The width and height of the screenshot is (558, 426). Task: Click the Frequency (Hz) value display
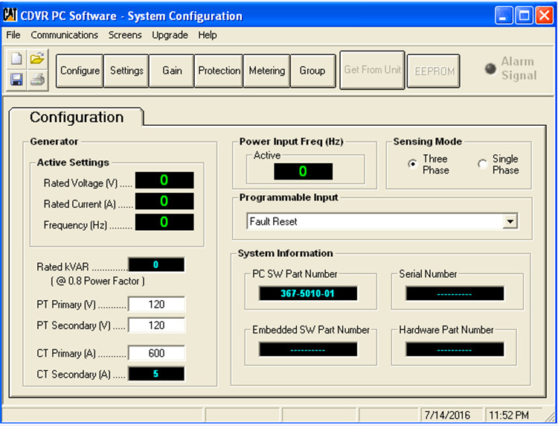pos(164,222)
